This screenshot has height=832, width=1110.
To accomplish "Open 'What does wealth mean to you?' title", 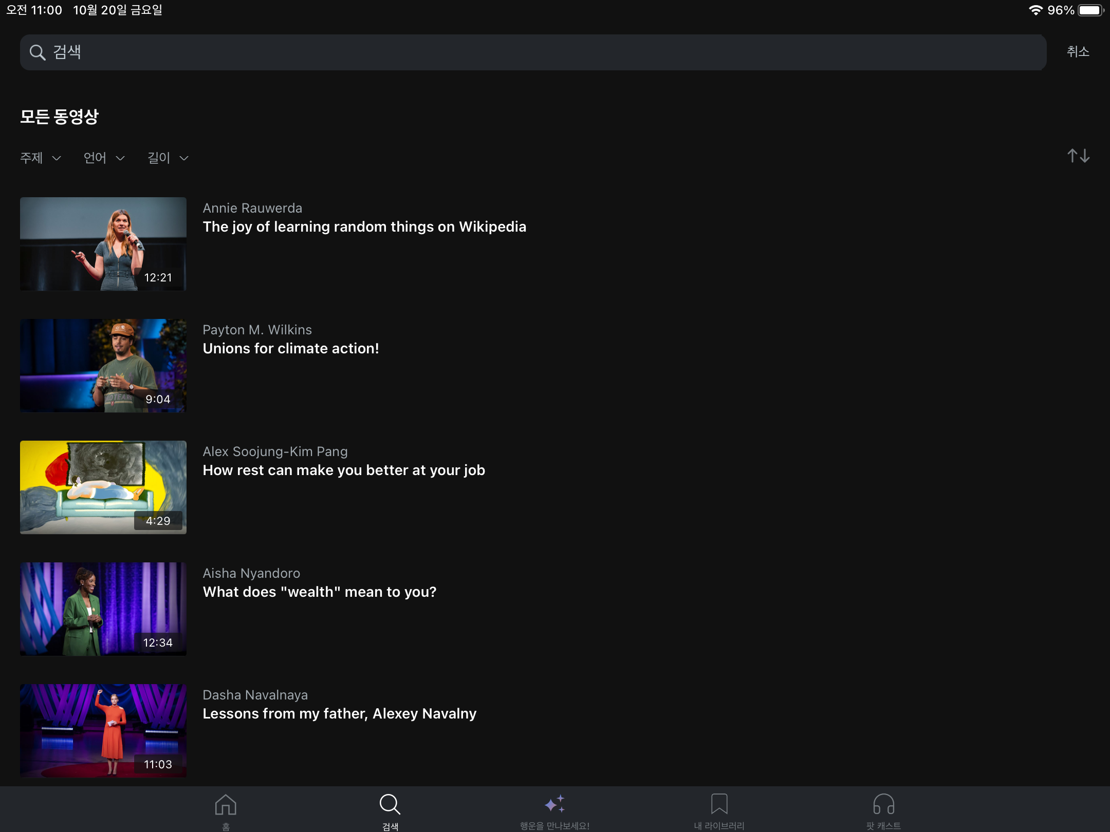I will click(319, 592).
